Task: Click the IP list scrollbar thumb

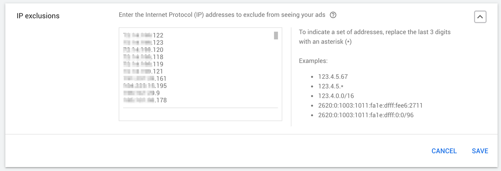Action: point(276,36)
